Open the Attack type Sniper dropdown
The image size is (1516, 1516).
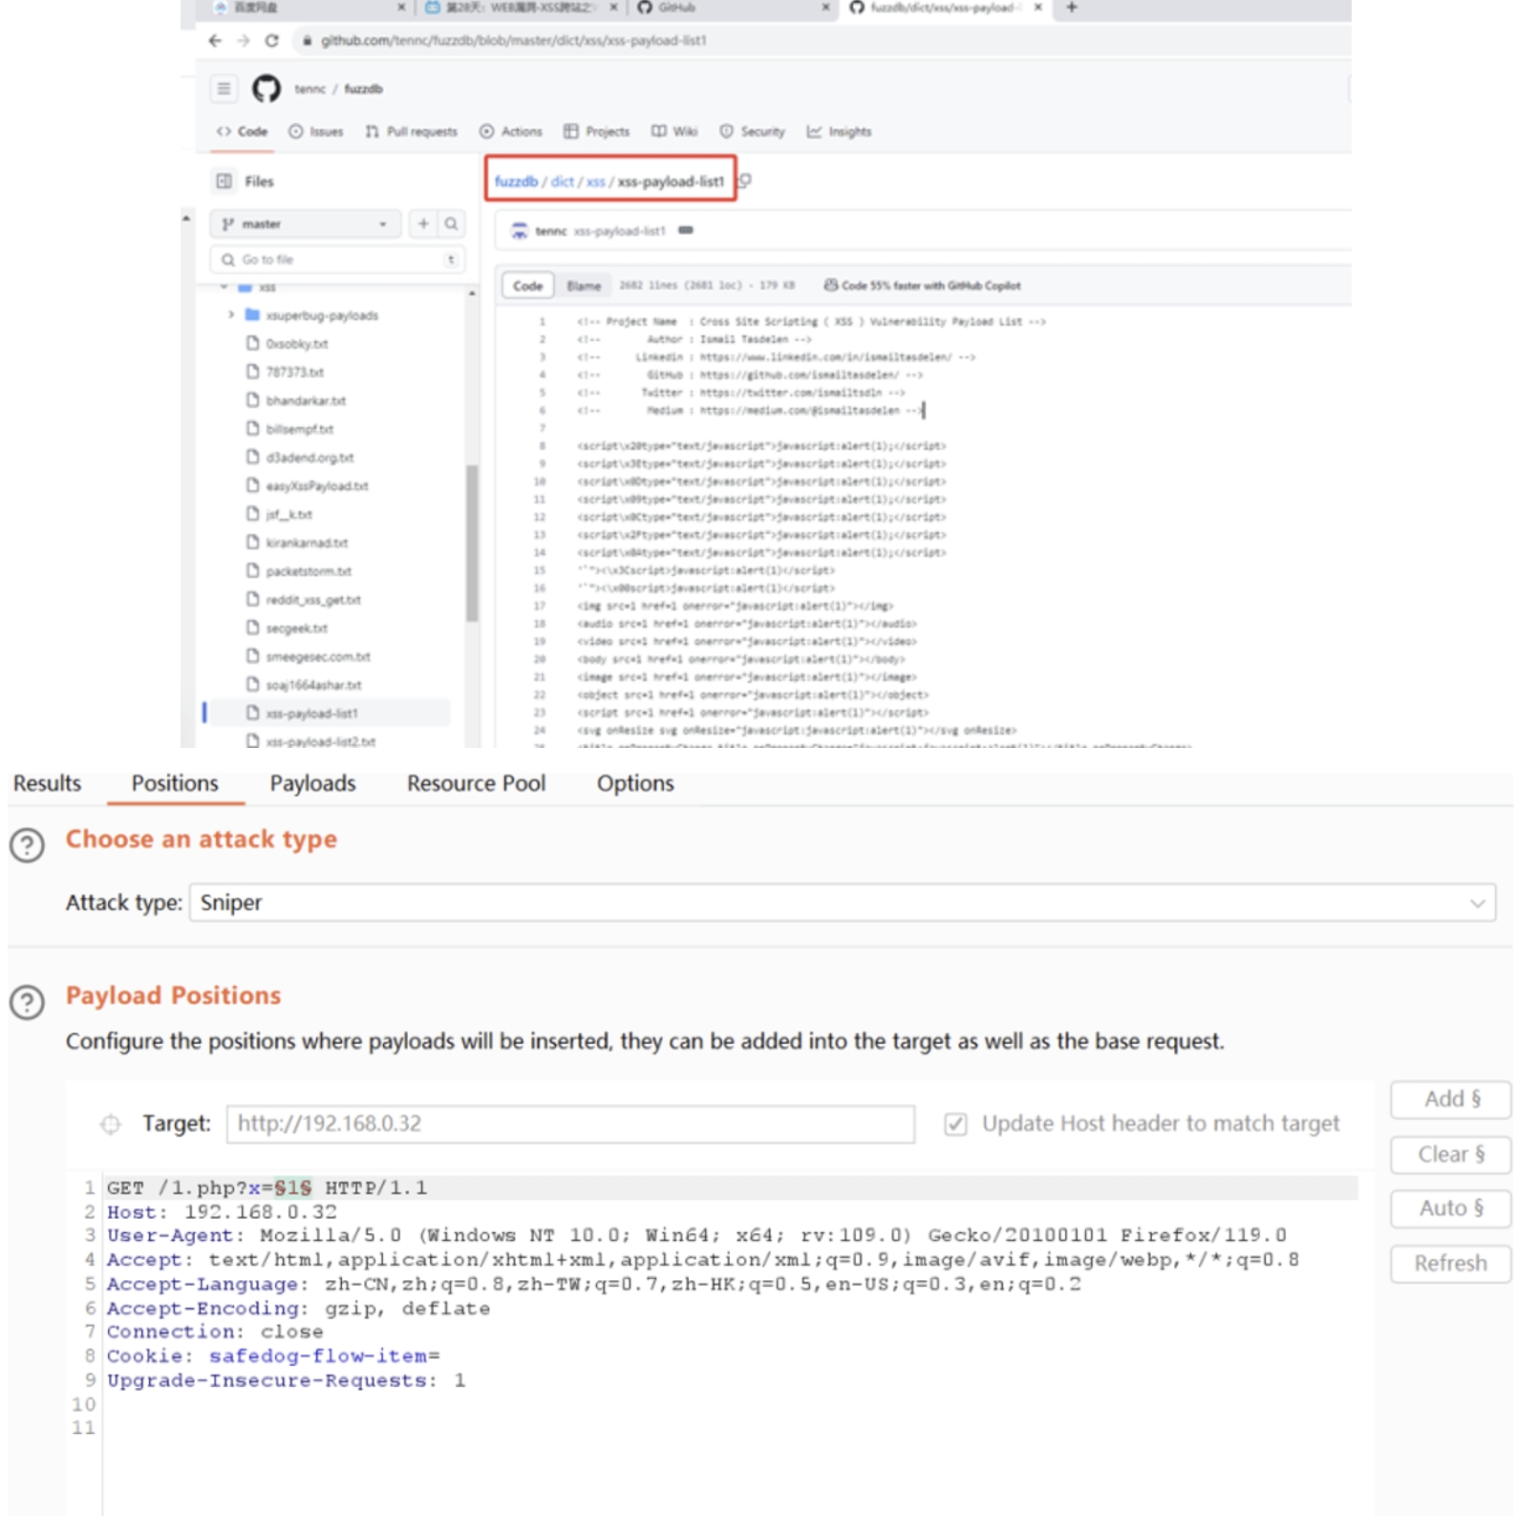click(843, 903)
